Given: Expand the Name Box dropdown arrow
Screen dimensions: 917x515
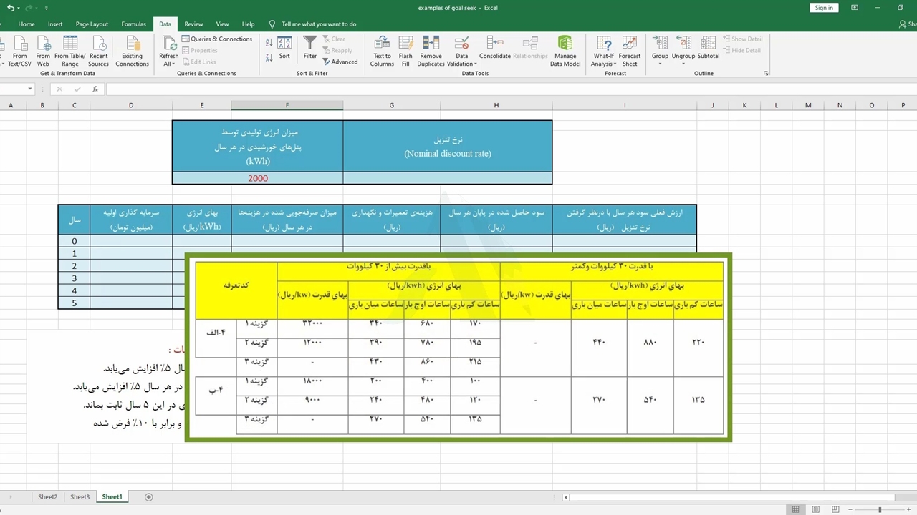Looking at the screenshot, I should (30, 89).
